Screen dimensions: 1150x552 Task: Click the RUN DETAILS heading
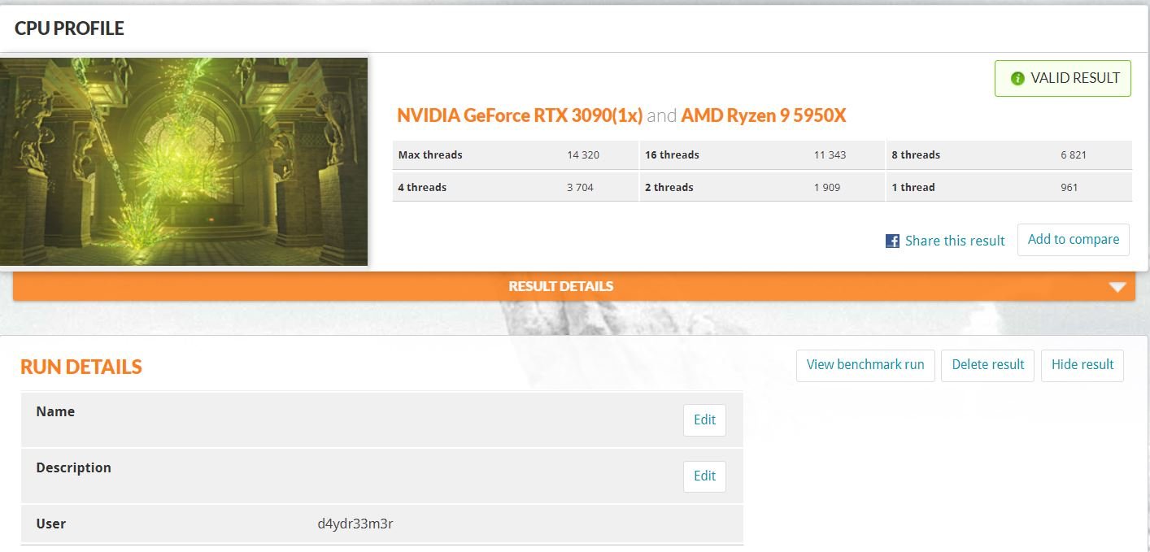[x=81, y=367]
